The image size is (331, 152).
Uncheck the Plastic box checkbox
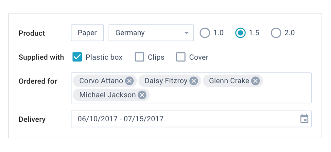(x=77, y=57)
